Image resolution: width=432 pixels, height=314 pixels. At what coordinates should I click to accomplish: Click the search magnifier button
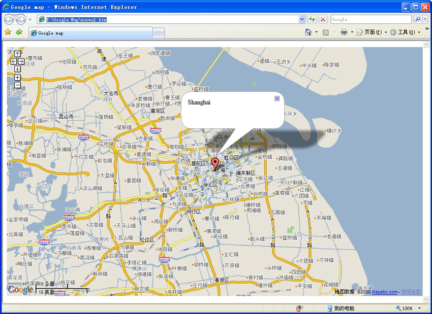[418, 19]
